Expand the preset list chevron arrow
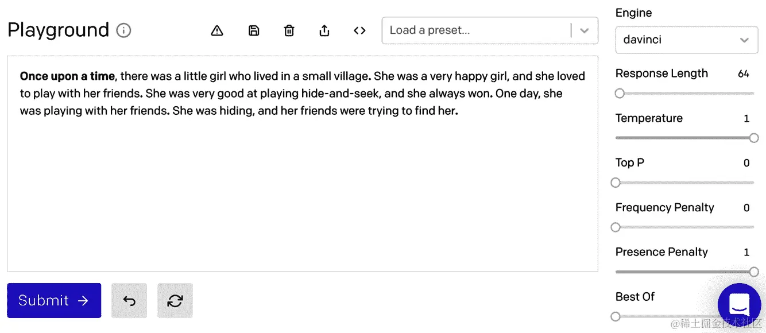The height and width of the screenshot is (333, 766). (x=585, y=30)
